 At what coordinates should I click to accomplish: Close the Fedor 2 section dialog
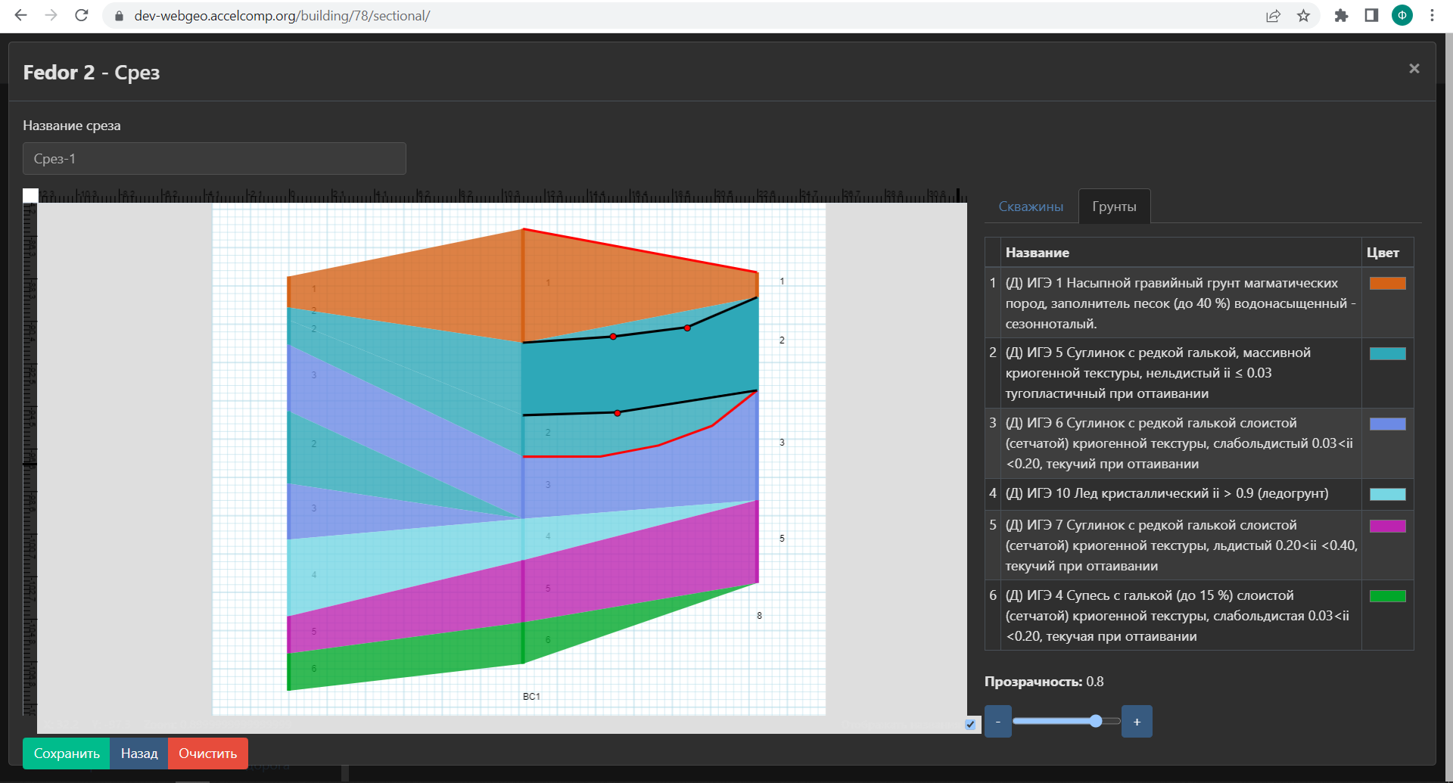[x=1414, y=69]
